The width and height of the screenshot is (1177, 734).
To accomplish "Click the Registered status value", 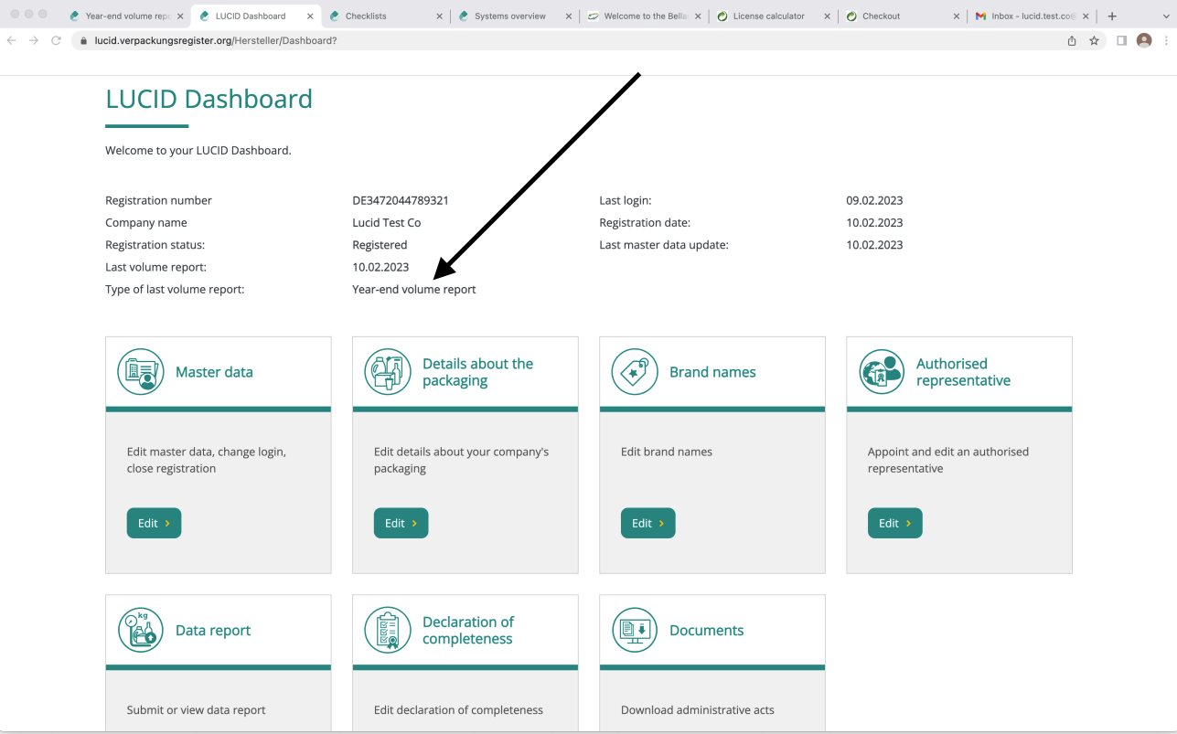I will point(380,245).
